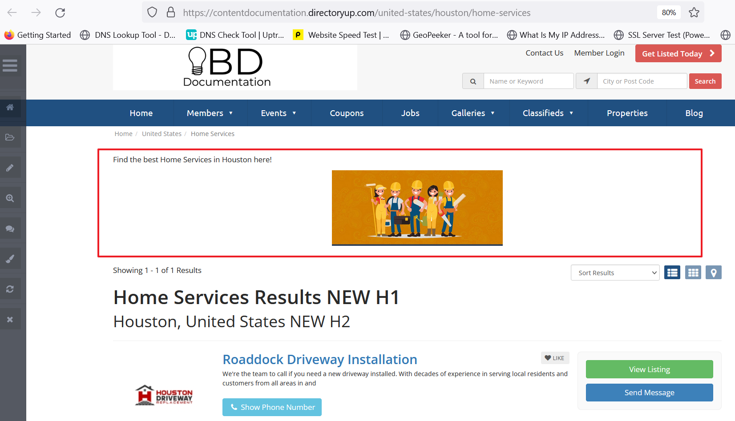Open the SSL Server Test bookmark
Screen dimensions: 735x421
pos(662,35)
